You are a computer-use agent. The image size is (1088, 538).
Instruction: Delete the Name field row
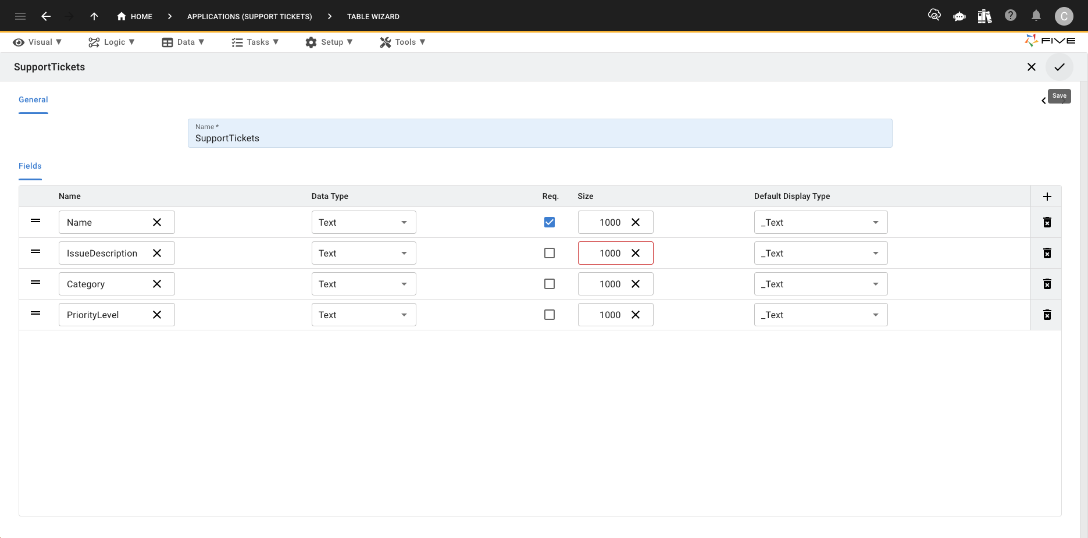pos(1047,222)
